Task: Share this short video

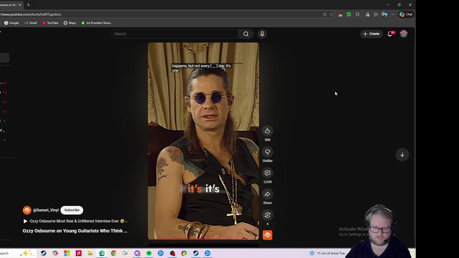Action: [x=268, y=194]
